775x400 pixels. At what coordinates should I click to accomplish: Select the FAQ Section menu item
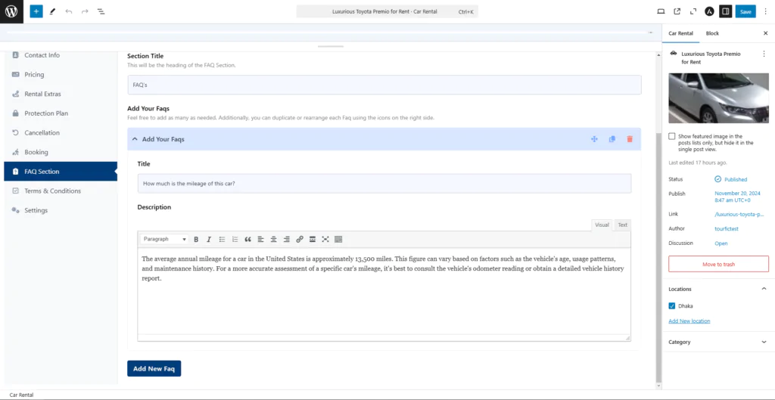(61, 172)
